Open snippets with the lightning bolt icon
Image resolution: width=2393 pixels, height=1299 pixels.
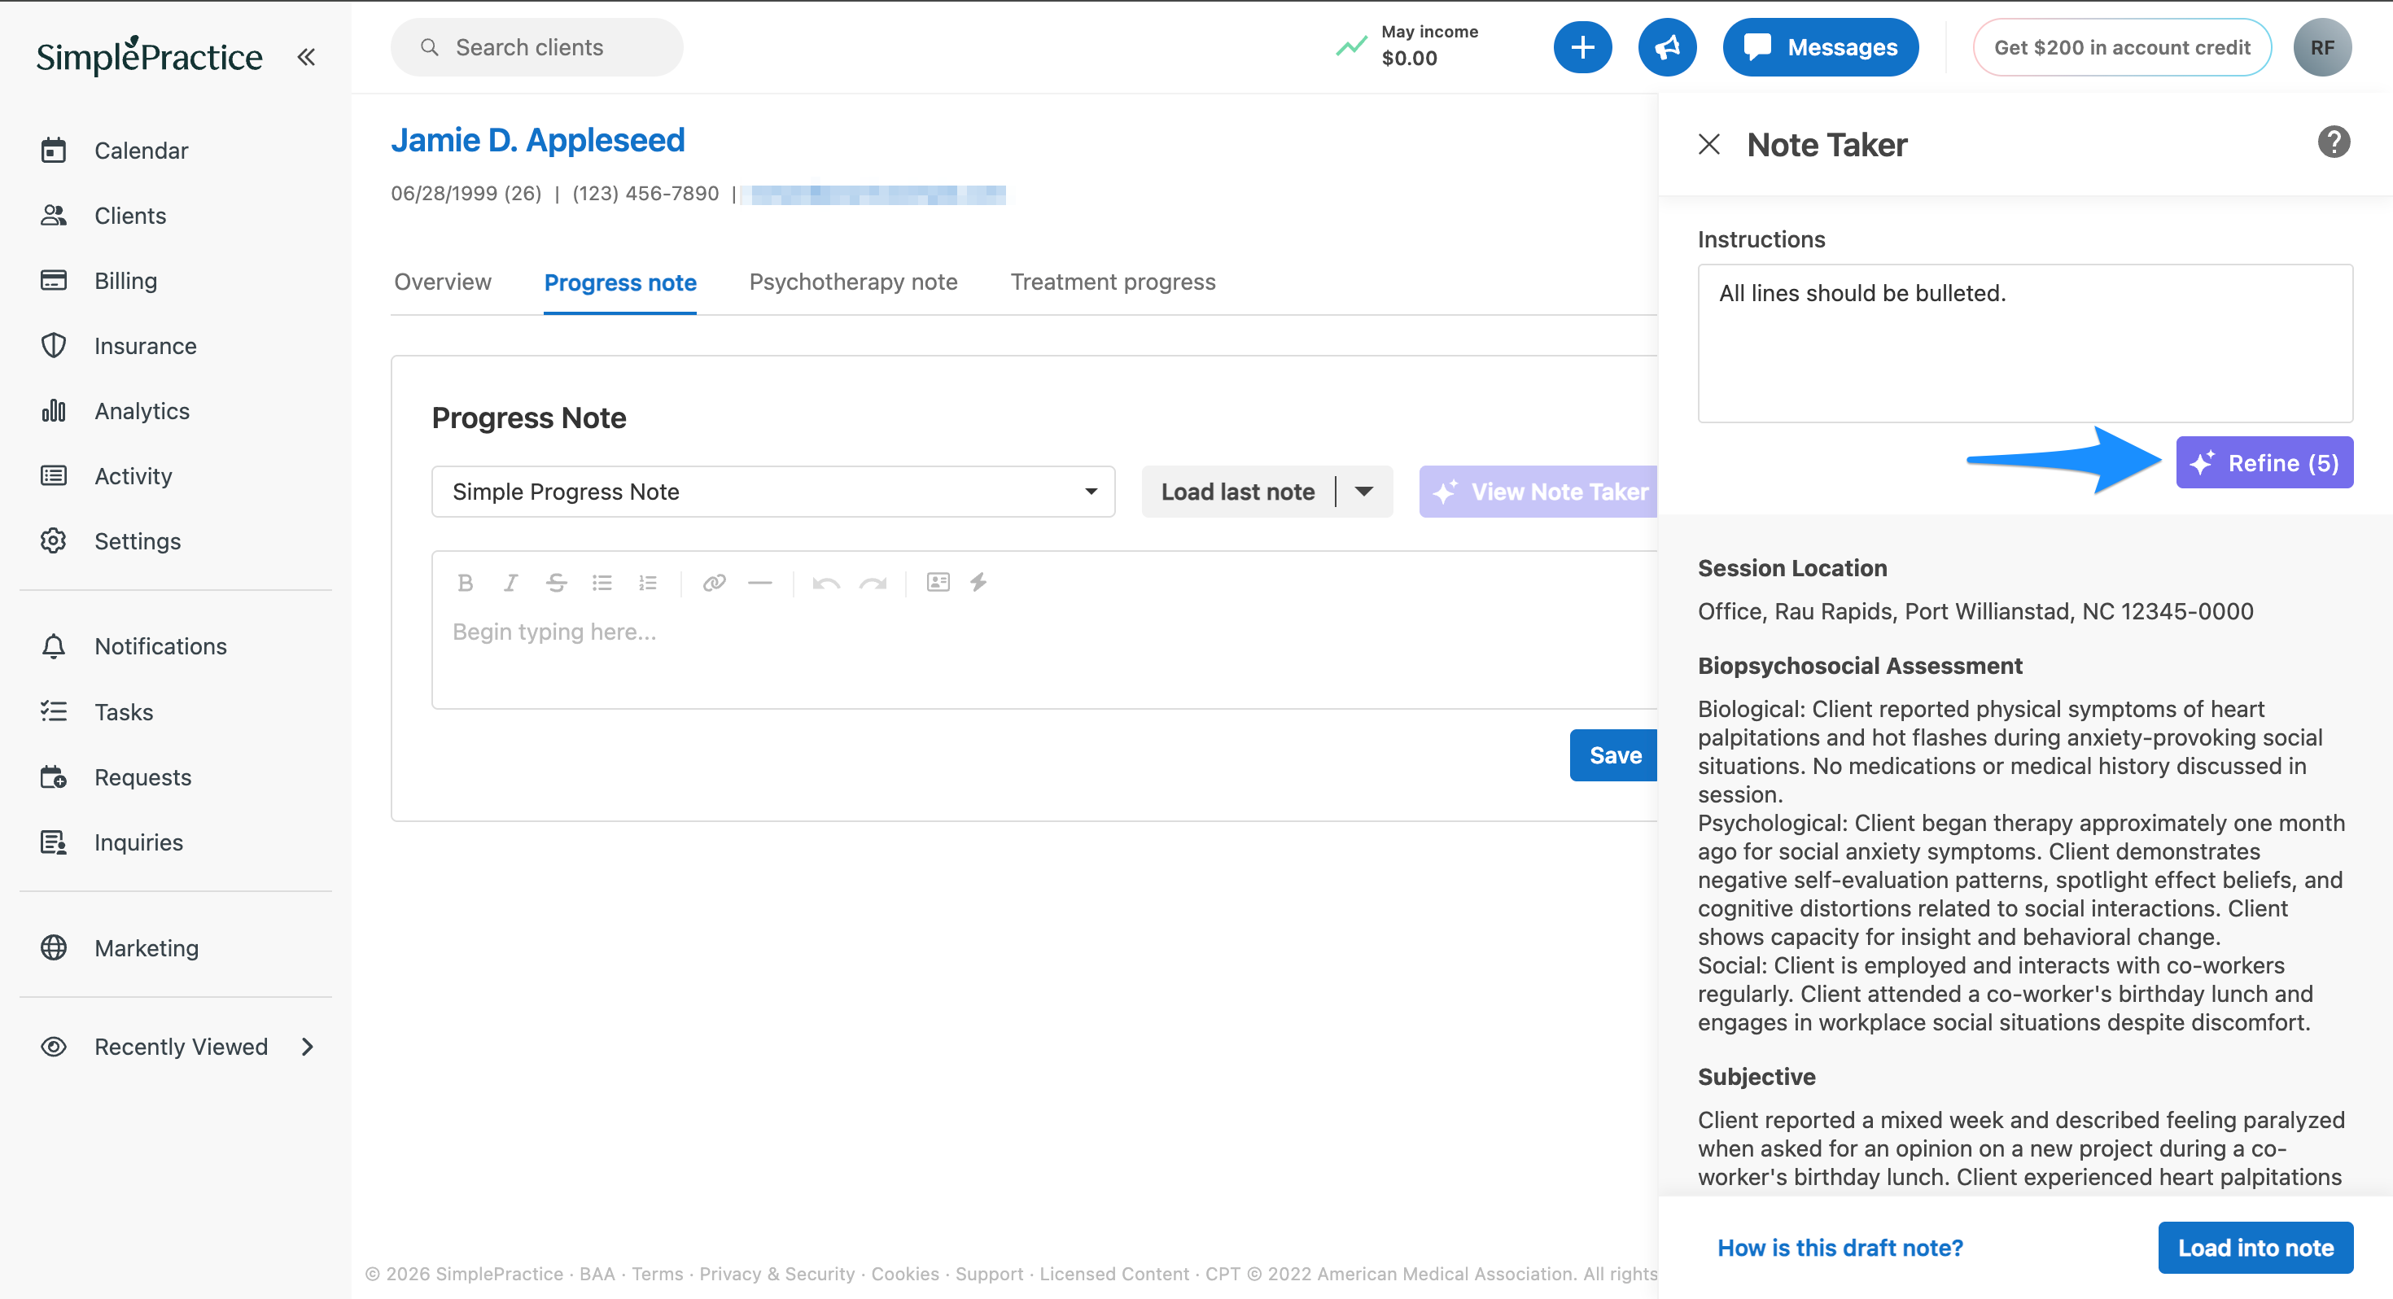pos(978,583)
